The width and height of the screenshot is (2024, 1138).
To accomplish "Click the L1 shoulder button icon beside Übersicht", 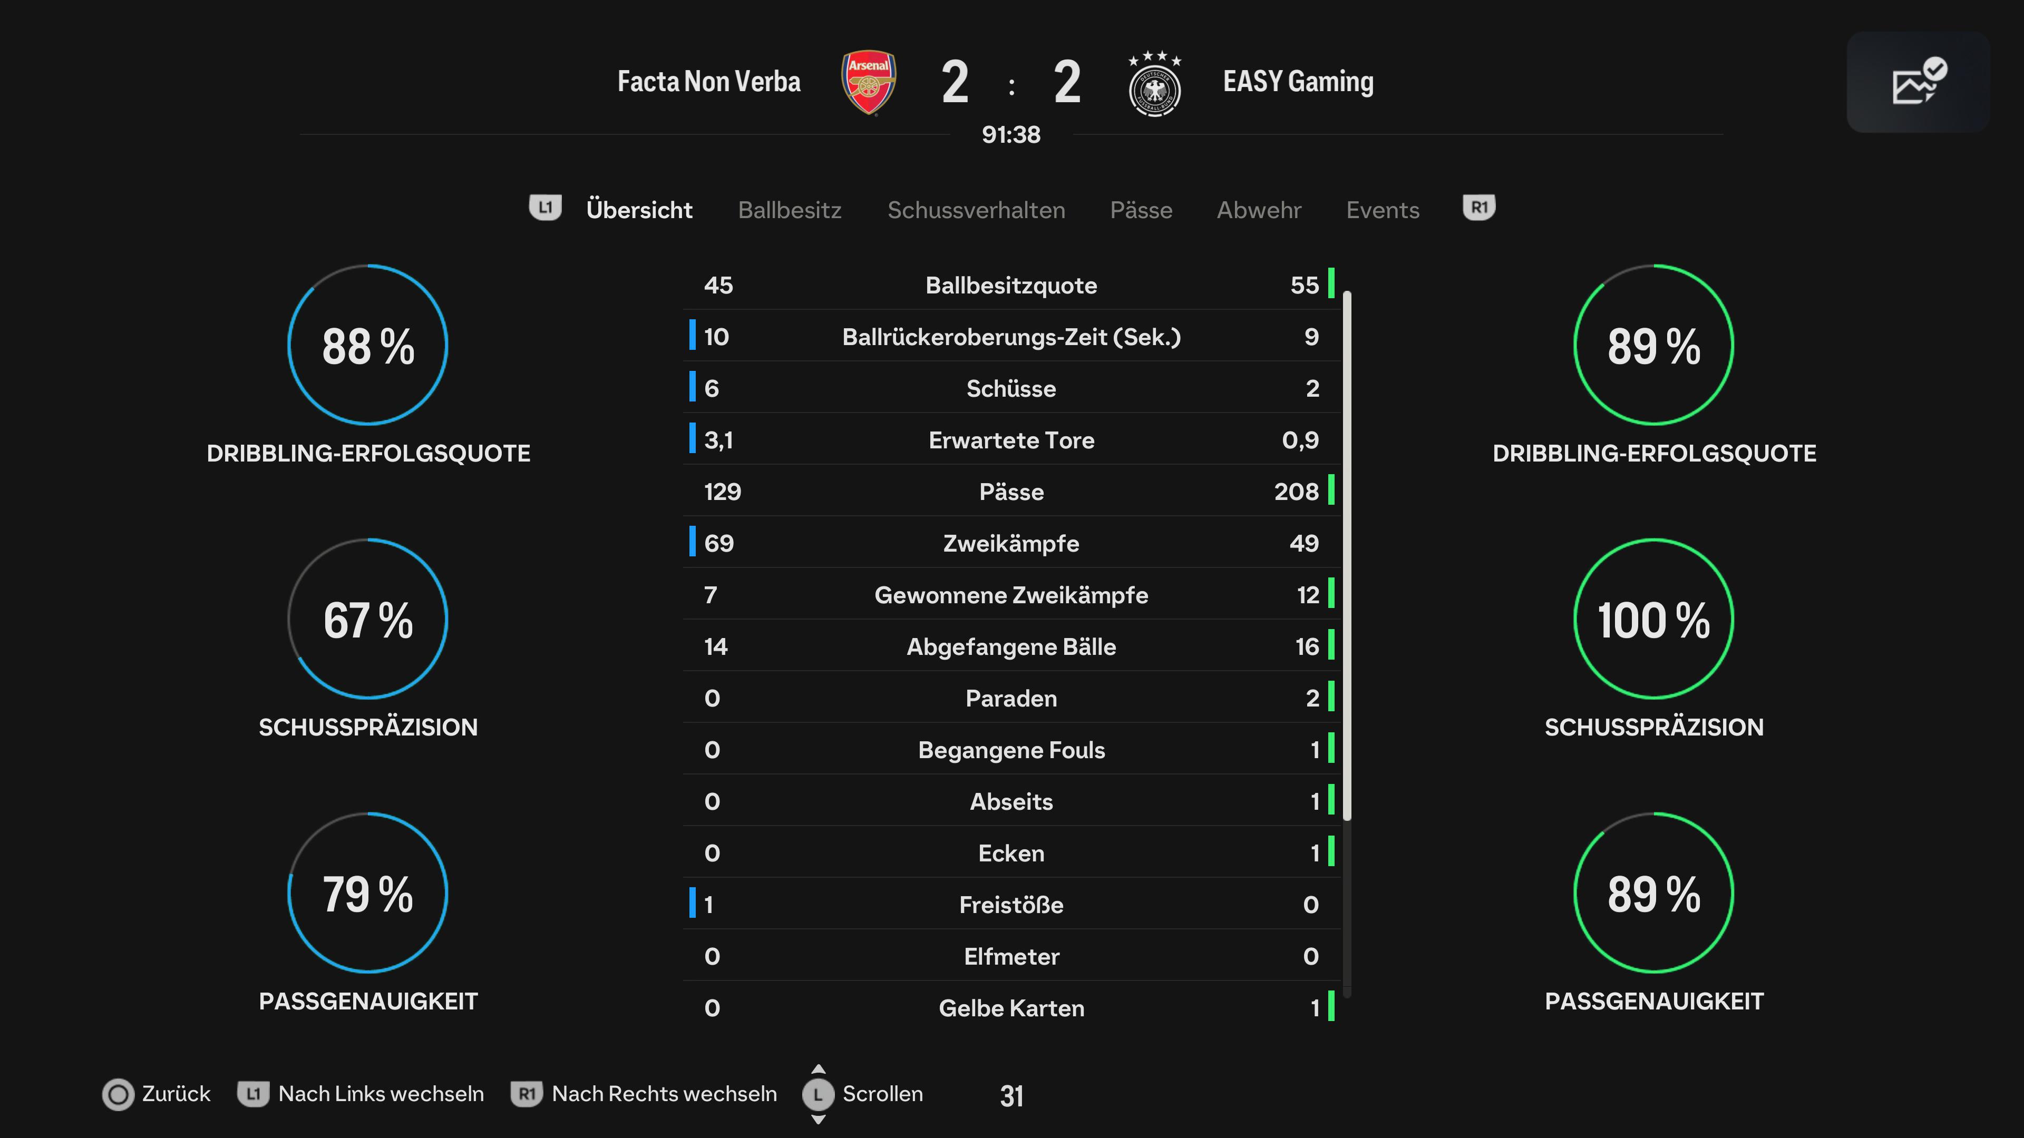I will 546,208.
